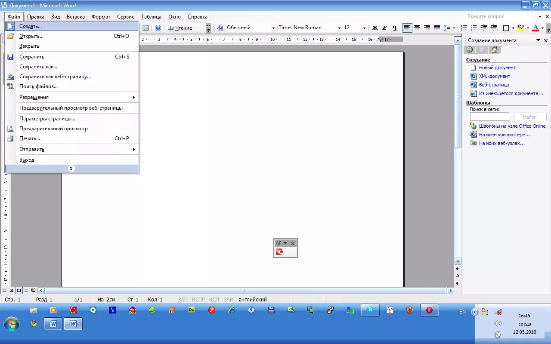Open the Файл menu

(14, 17)
